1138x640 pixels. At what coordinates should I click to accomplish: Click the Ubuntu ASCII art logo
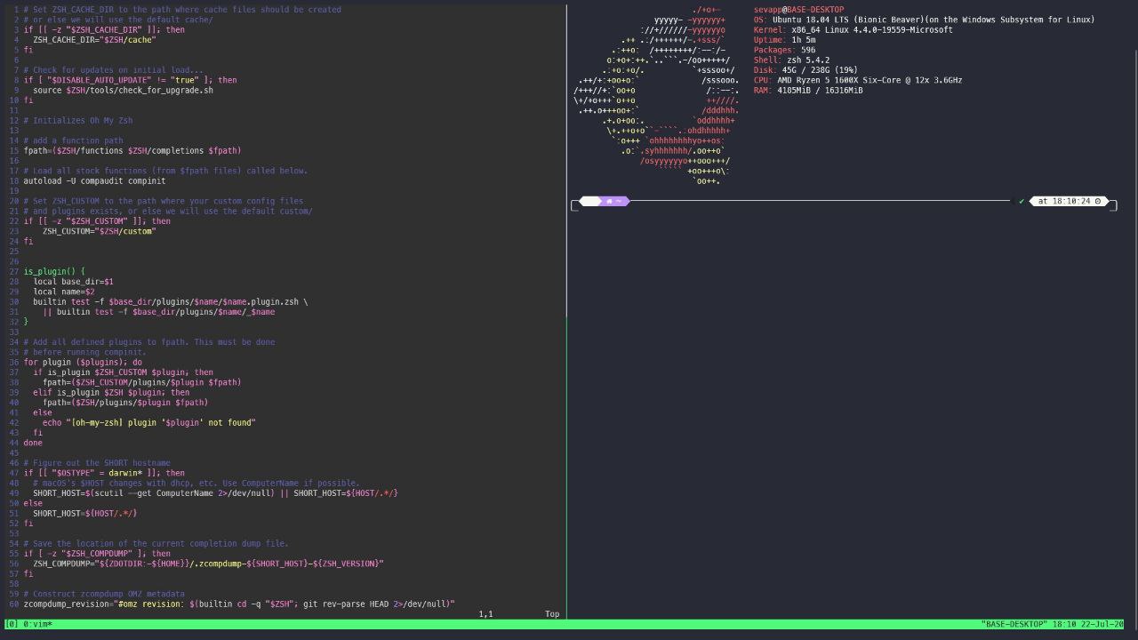[x=656, y=95]
